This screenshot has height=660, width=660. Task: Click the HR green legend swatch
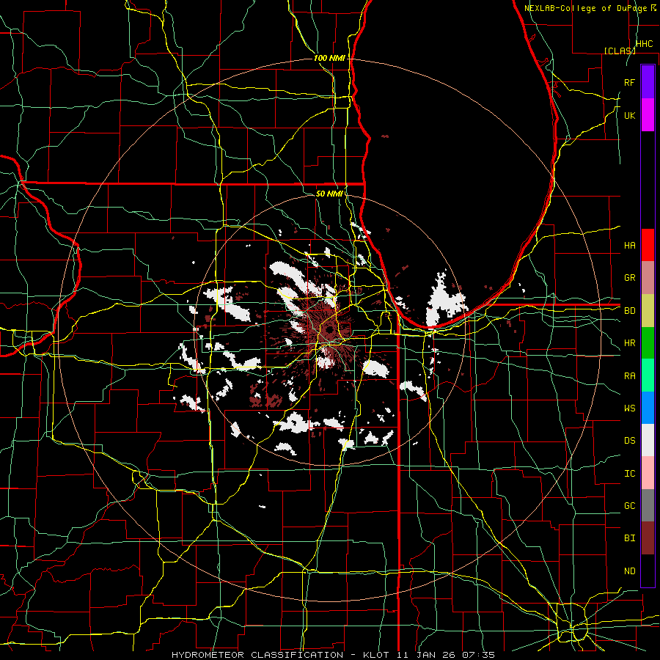[x=648, y=342]
